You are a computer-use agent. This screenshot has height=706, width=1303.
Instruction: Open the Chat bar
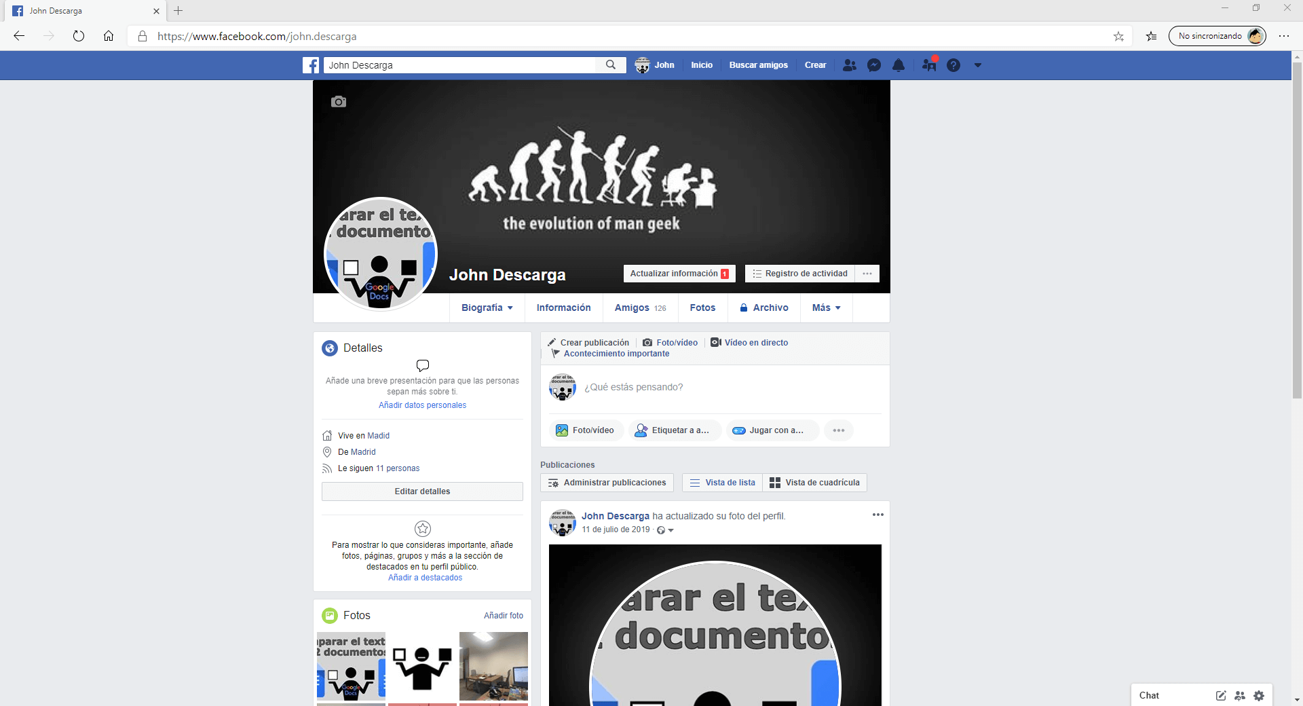(x=1149, y=695)
